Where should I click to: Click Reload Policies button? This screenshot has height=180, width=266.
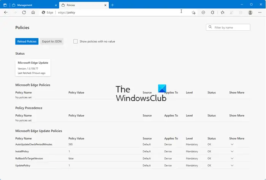click(27, 41)
